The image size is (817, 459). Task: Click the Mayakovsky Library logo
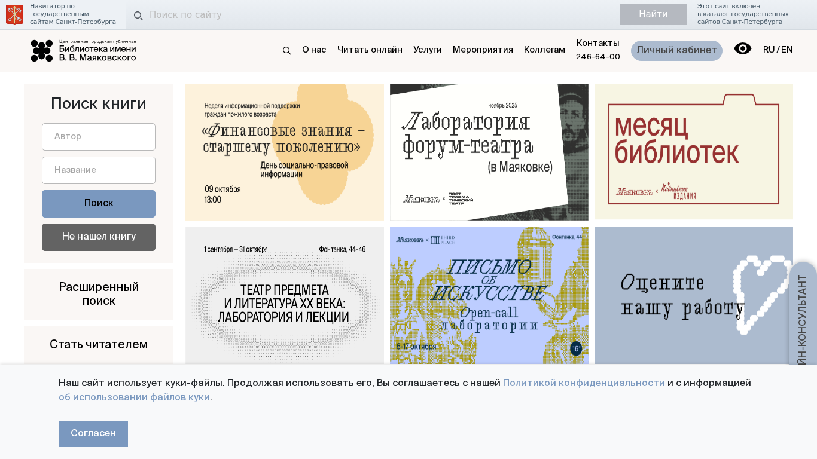point(83,51)
